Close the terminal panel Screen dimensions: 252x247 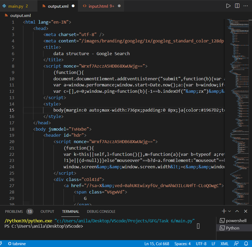coord(245,211)
